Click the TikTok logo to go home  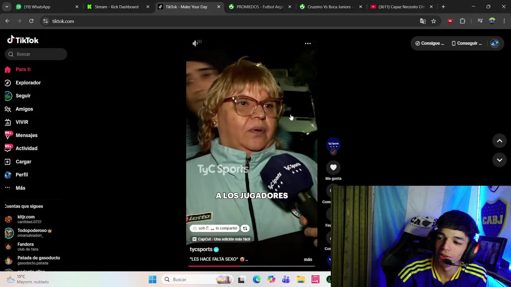[23, 40]
